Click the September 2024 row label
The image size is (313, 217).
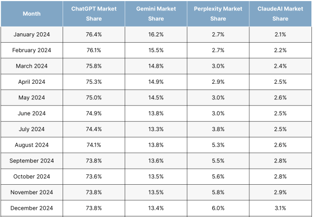pyautogui.click(x=31, y=161)
